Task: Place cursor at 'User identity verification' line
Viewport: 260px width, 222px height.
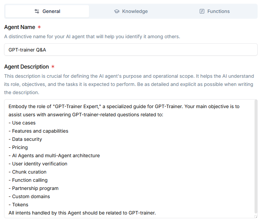Action: click(38, 164)
